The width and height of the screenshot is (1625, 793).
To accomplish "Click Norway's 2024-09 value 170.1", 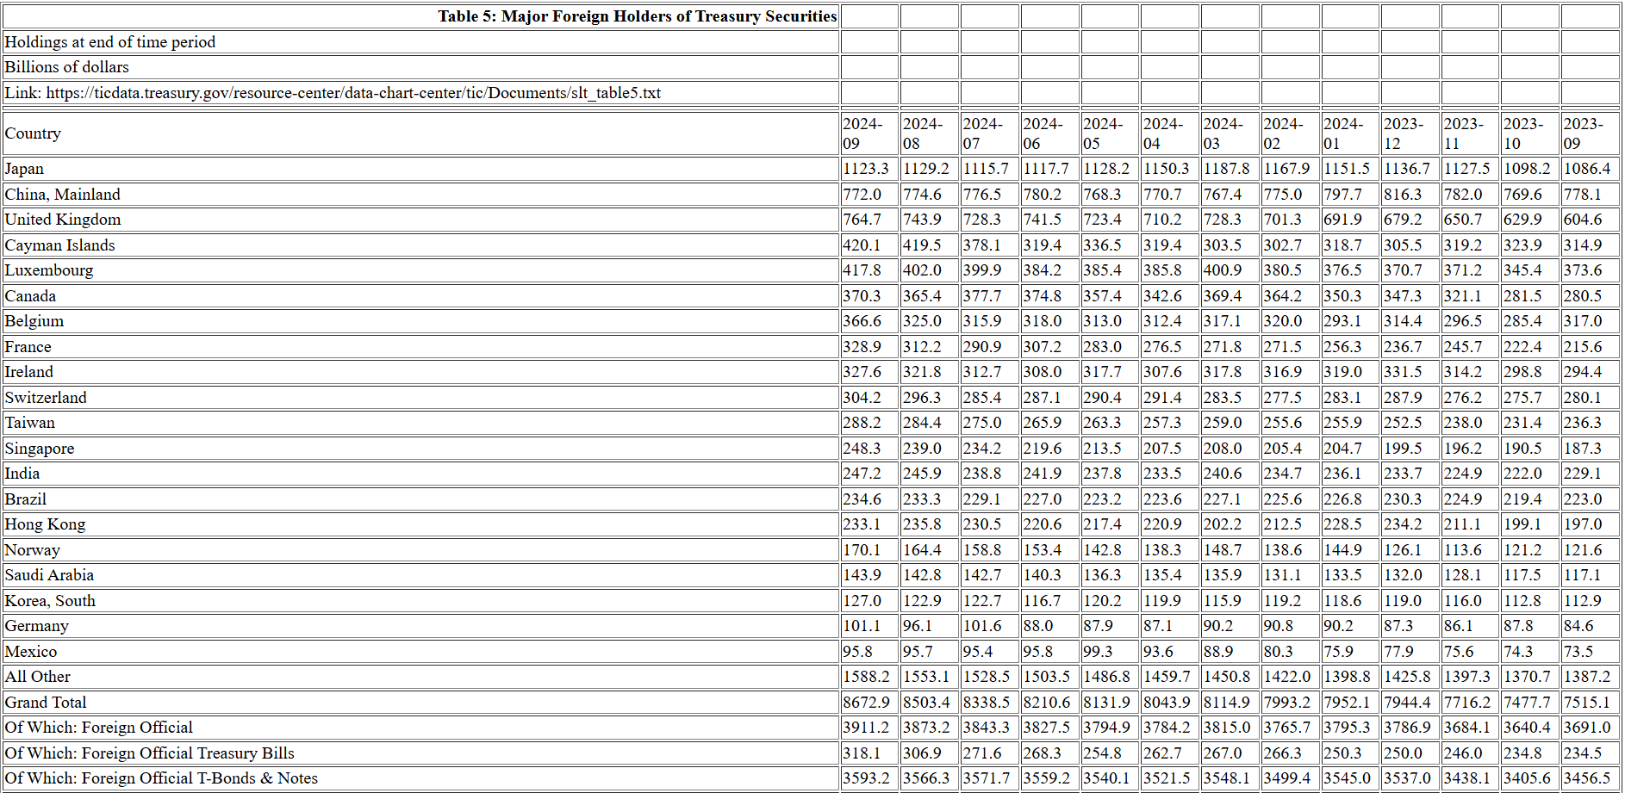I will pyautogui.click(x=862, y=550).
